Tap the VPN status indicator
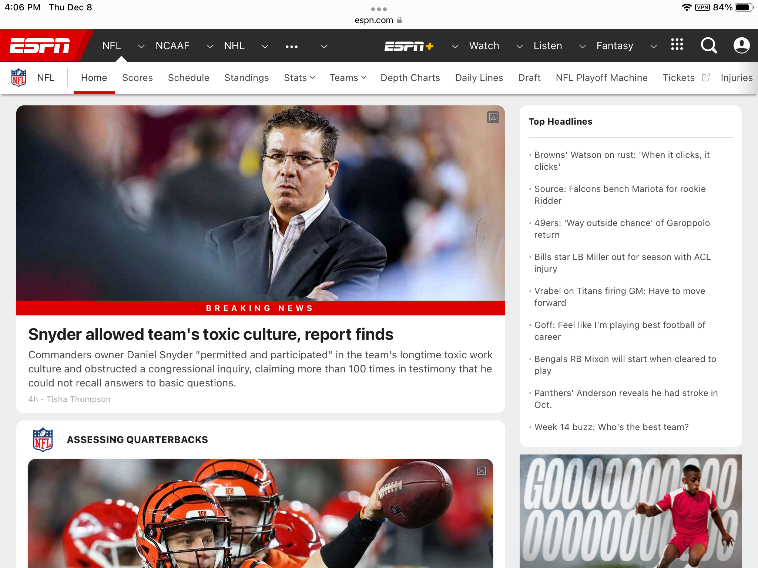 (x=702, y=7)
